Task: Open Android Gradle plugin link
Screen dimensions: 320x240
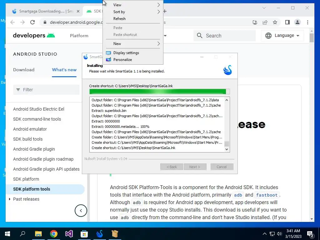Action: tap(34, 149)
